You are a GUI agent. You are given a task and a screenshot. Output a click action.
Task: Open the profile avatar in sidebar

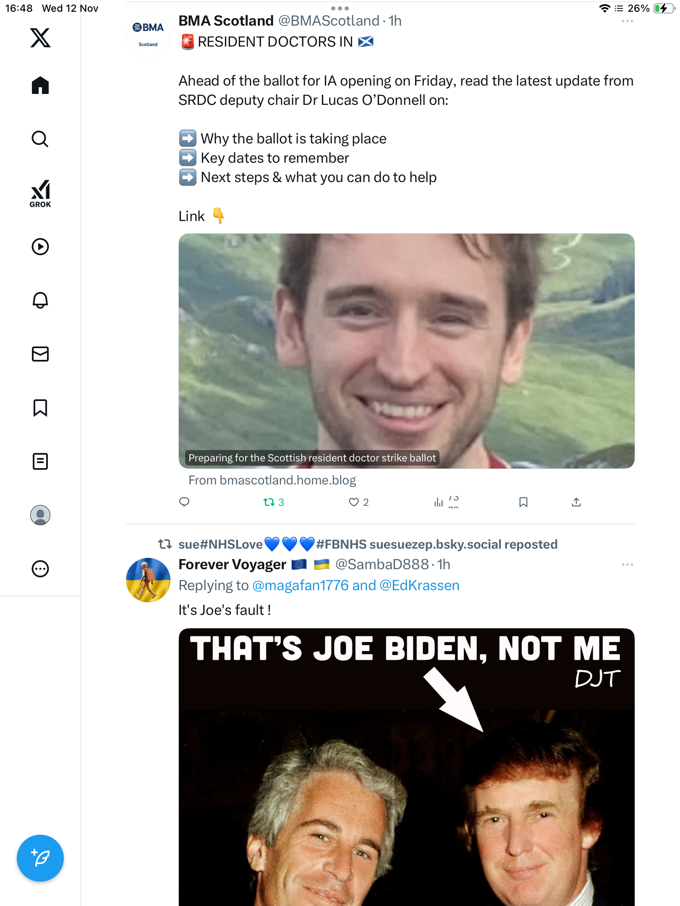pyautogui.click(x=40, y=515)
